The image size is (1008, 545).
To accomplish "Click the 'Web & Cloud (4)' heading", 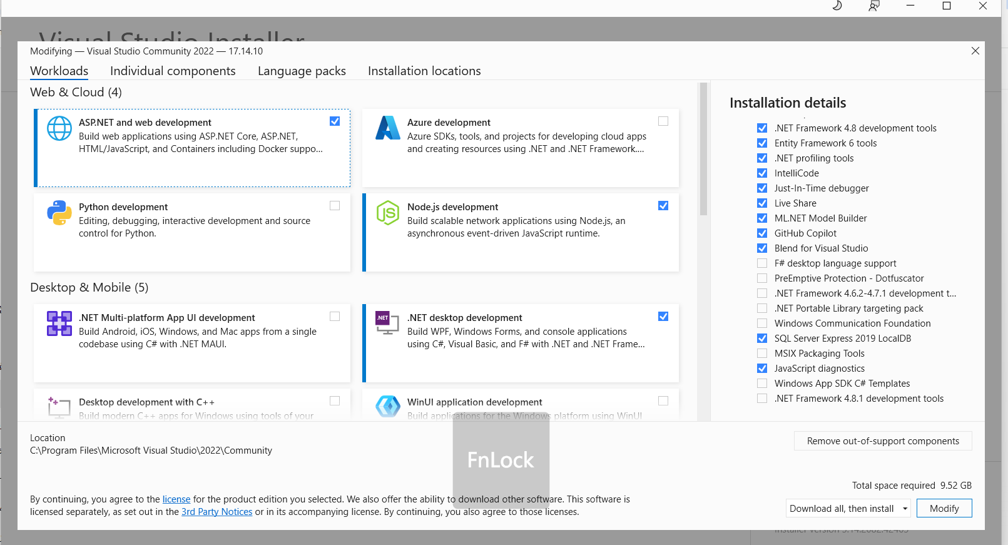I will 76,93.
